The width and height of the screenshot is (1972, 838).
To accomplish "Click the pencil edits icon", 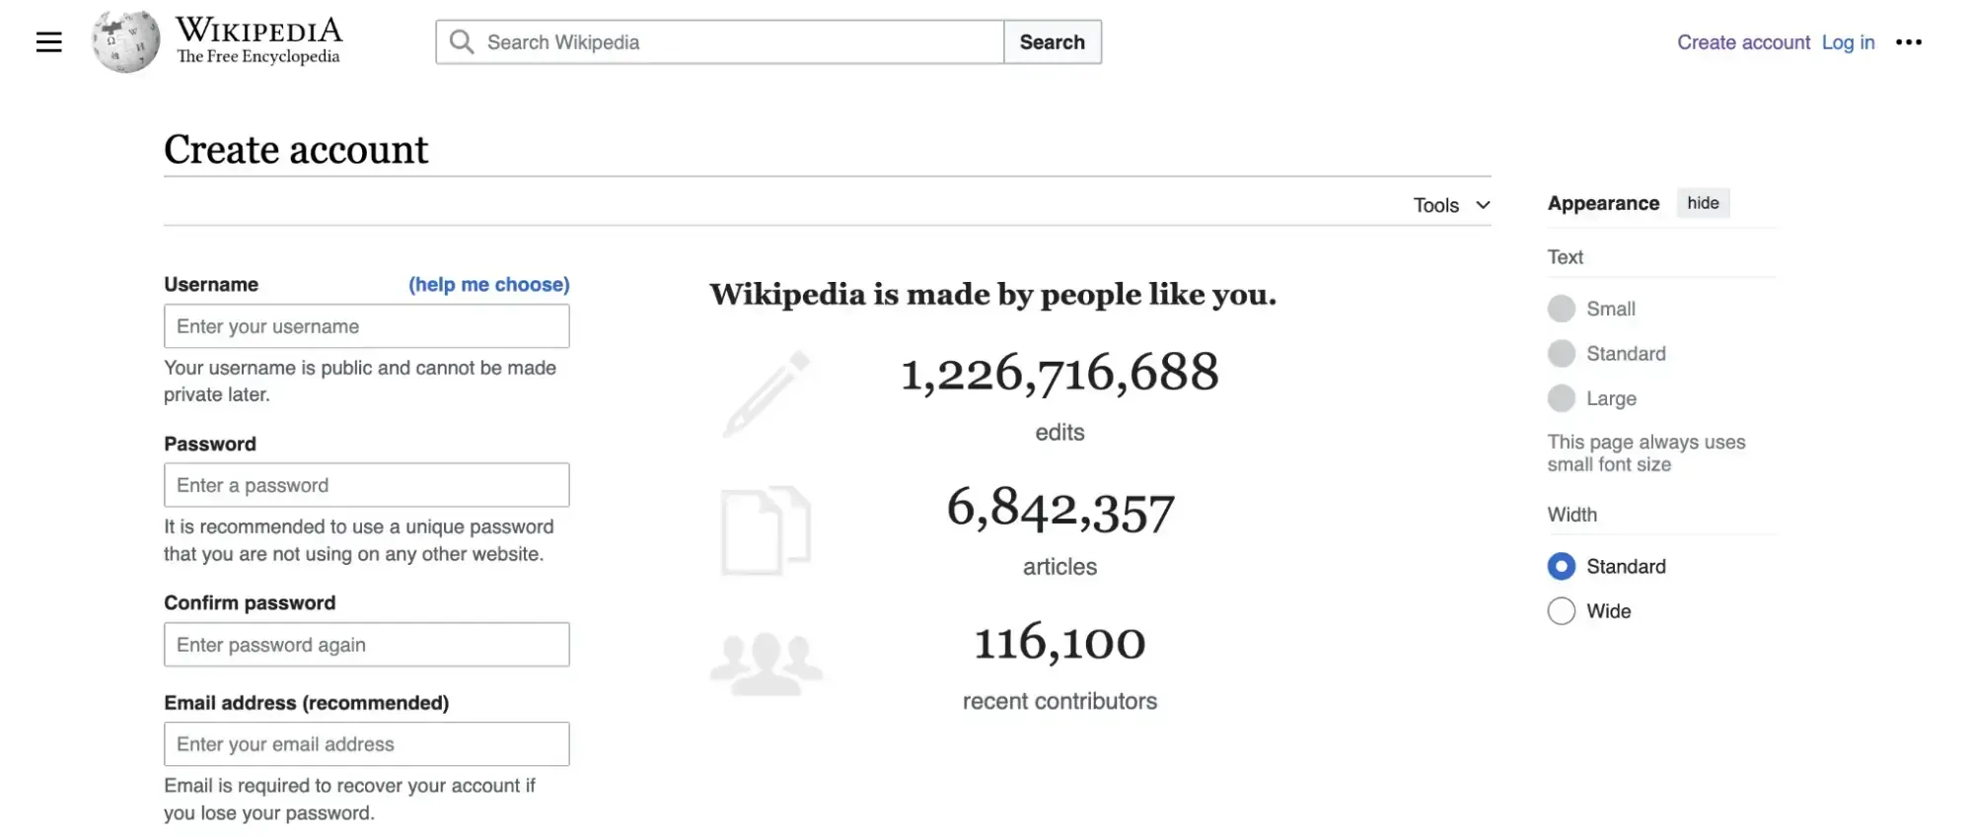I will 767,393.
